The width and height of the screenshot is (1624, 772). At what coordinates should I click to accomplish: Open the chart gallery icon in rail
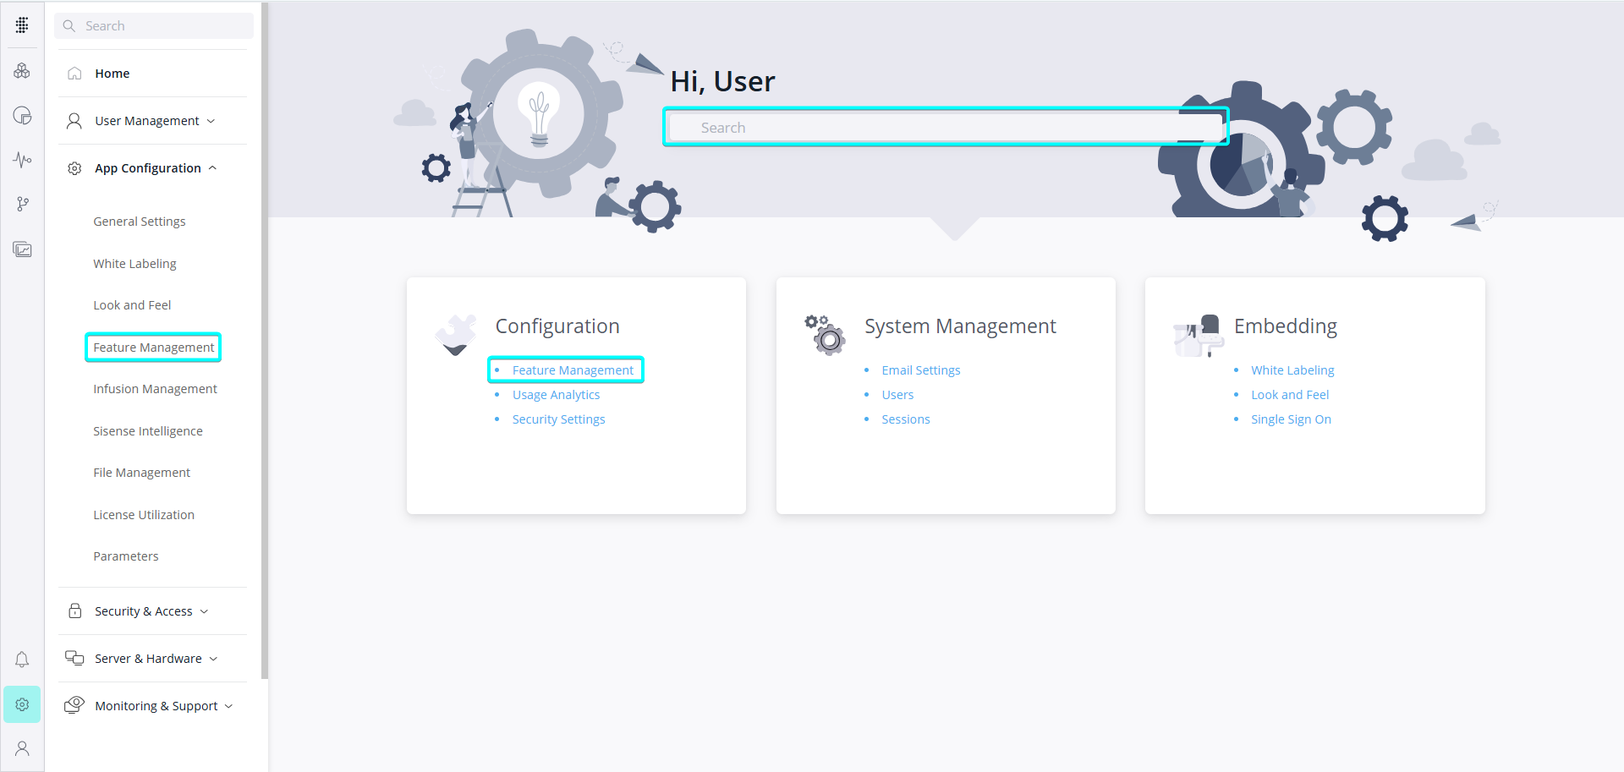[x=22, y=249]
